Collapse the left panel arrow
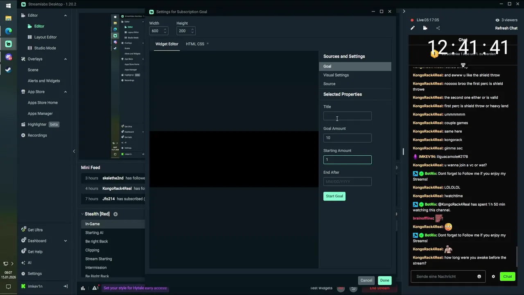524x295 pixels. (74, 151)
